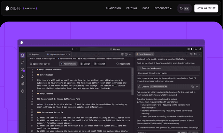Switch to the App.tsx editor tab
The height and width of the screenshot is (133, 223).
(35, 54)
